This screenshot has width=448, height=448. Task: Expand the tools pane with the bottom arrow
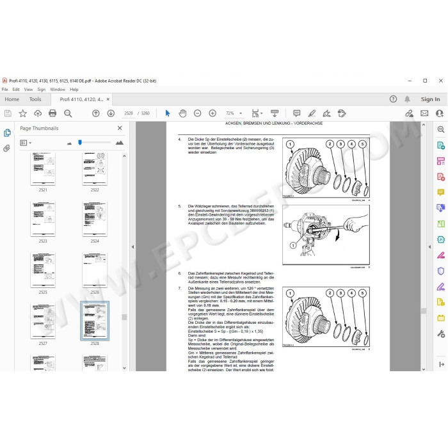coord(442,364)
